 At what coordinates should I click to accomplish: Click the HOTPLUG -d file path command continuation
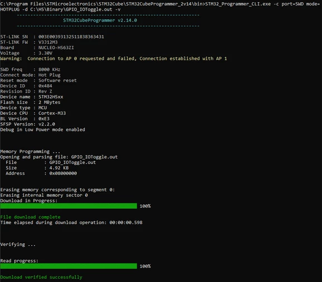pos(60,9)
